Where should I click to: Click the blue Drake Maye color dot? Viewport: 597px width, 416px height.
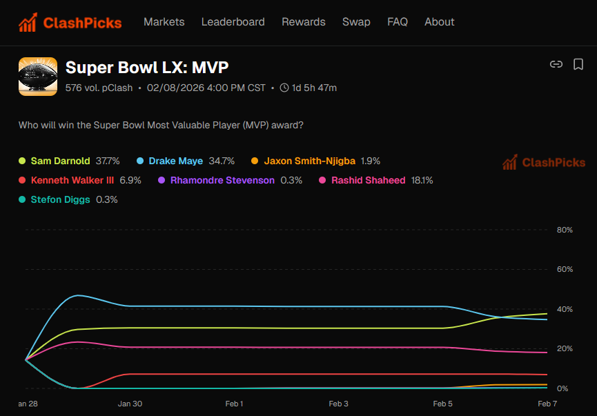(140, 161)
